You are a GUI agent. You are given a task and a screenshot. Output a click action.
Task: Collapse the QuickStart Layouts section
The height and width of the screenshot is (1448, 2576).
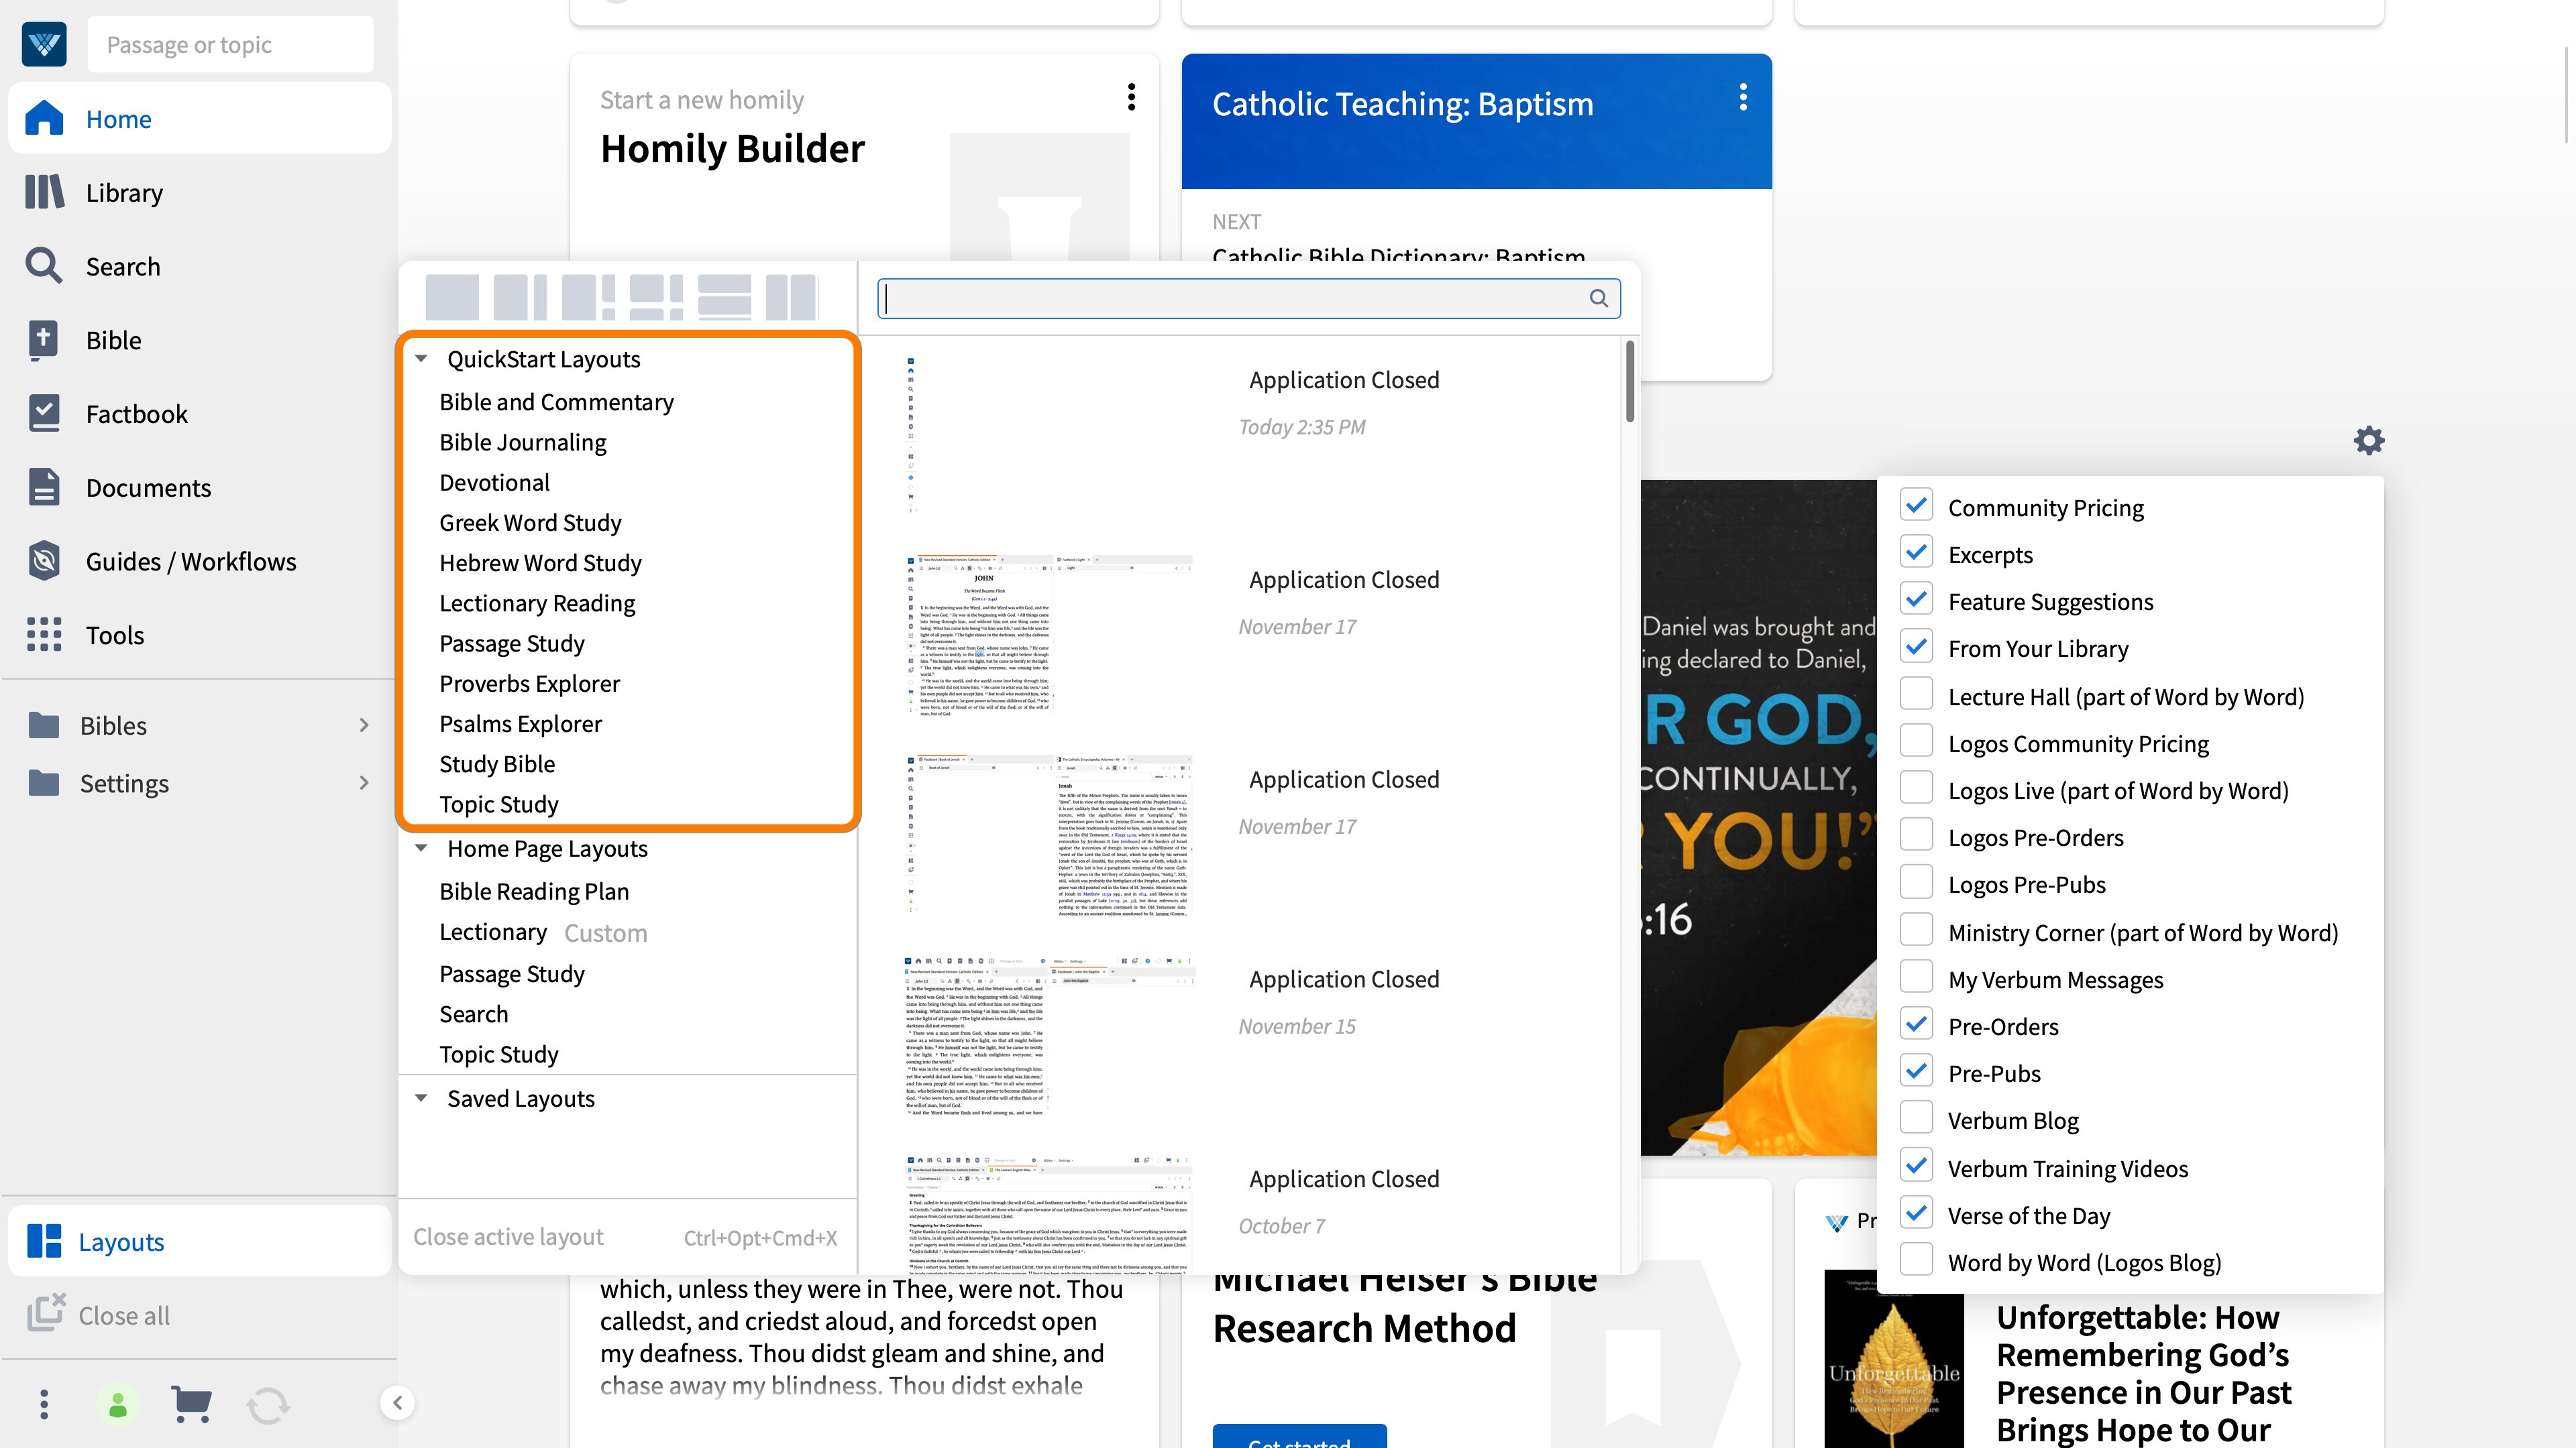pyautogui.click(x=421, y=358)
